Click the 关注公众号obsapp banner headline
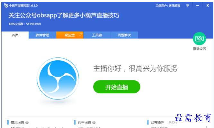Screen dimensions: 214x128 pos(64,15)
